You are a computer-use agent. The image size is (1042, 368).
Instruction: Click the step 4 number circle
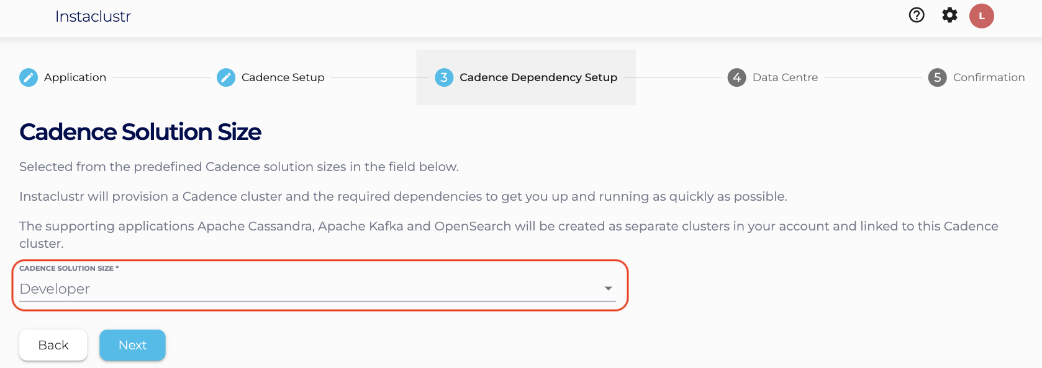[x=736, y=77]
